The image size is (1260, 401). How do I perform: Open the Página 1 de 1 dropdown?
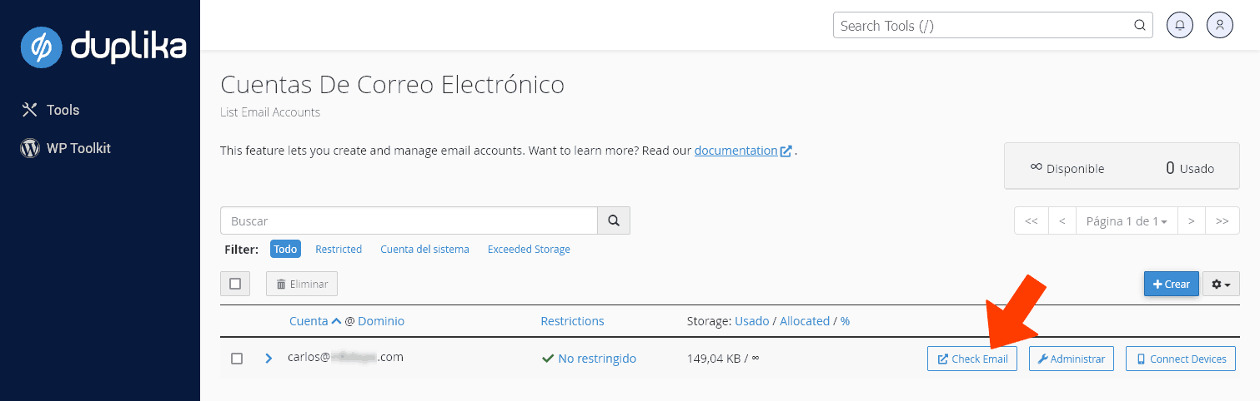coord(1126,221)
